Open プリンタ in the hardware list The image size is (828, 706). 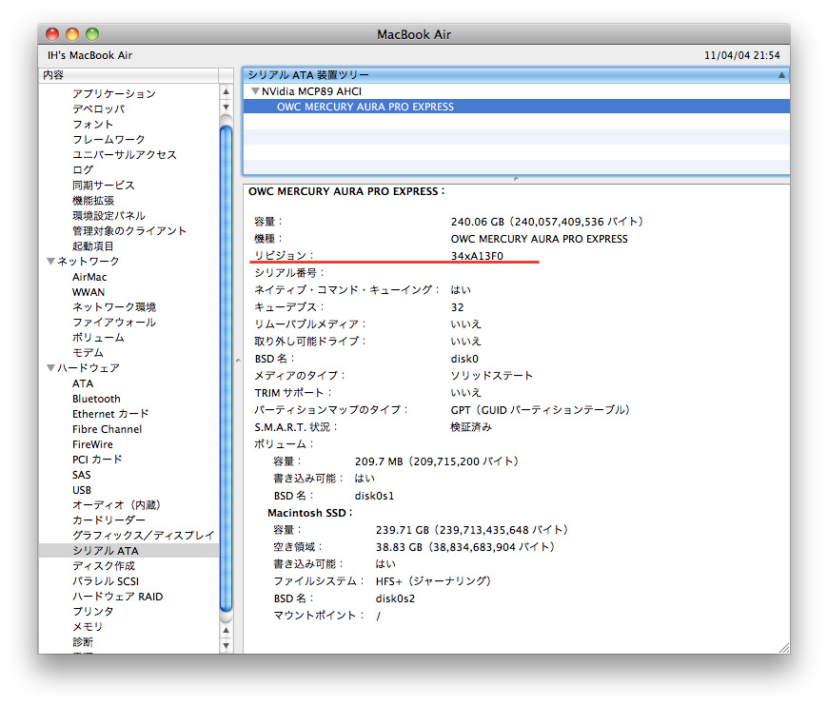pos(93,612)
